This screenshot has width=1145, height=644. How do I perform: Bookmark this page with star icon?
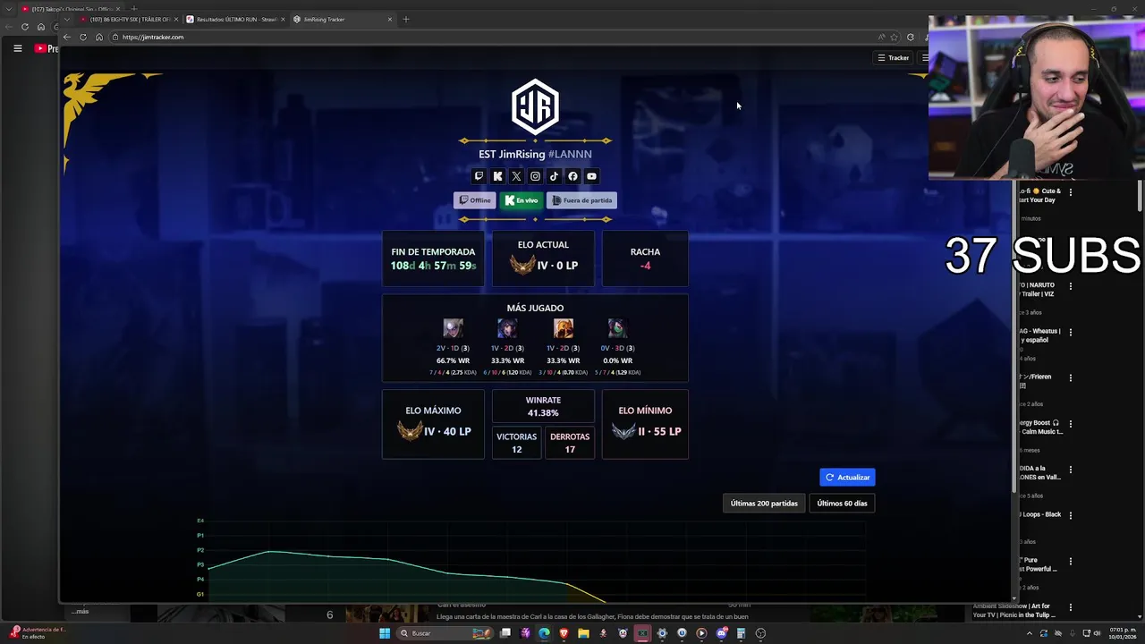(x=894, y=37)
